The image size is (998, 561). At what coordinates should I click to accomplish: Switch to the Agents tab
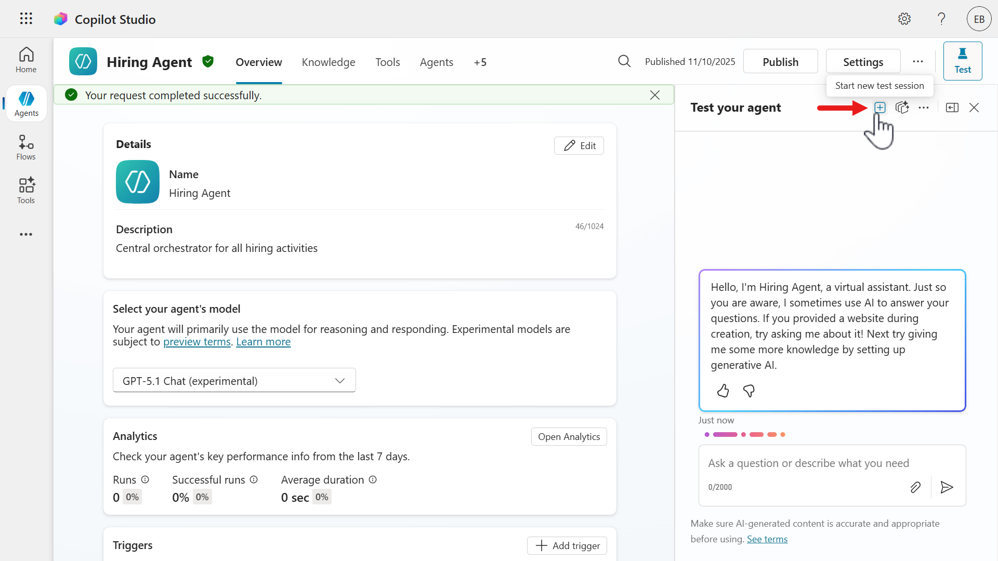(436, 62)
